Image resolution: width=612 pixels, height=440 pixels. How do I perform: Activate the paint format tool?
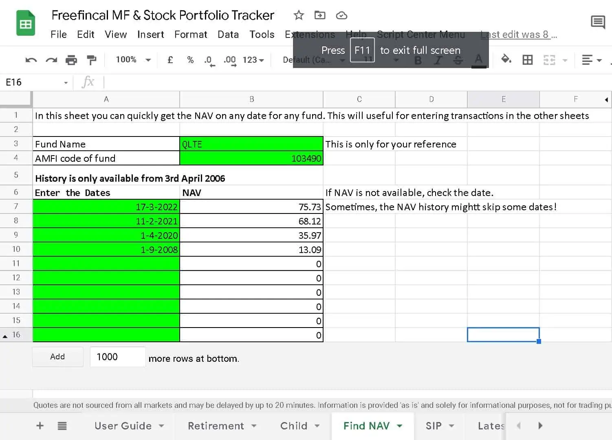pos(92,60)
